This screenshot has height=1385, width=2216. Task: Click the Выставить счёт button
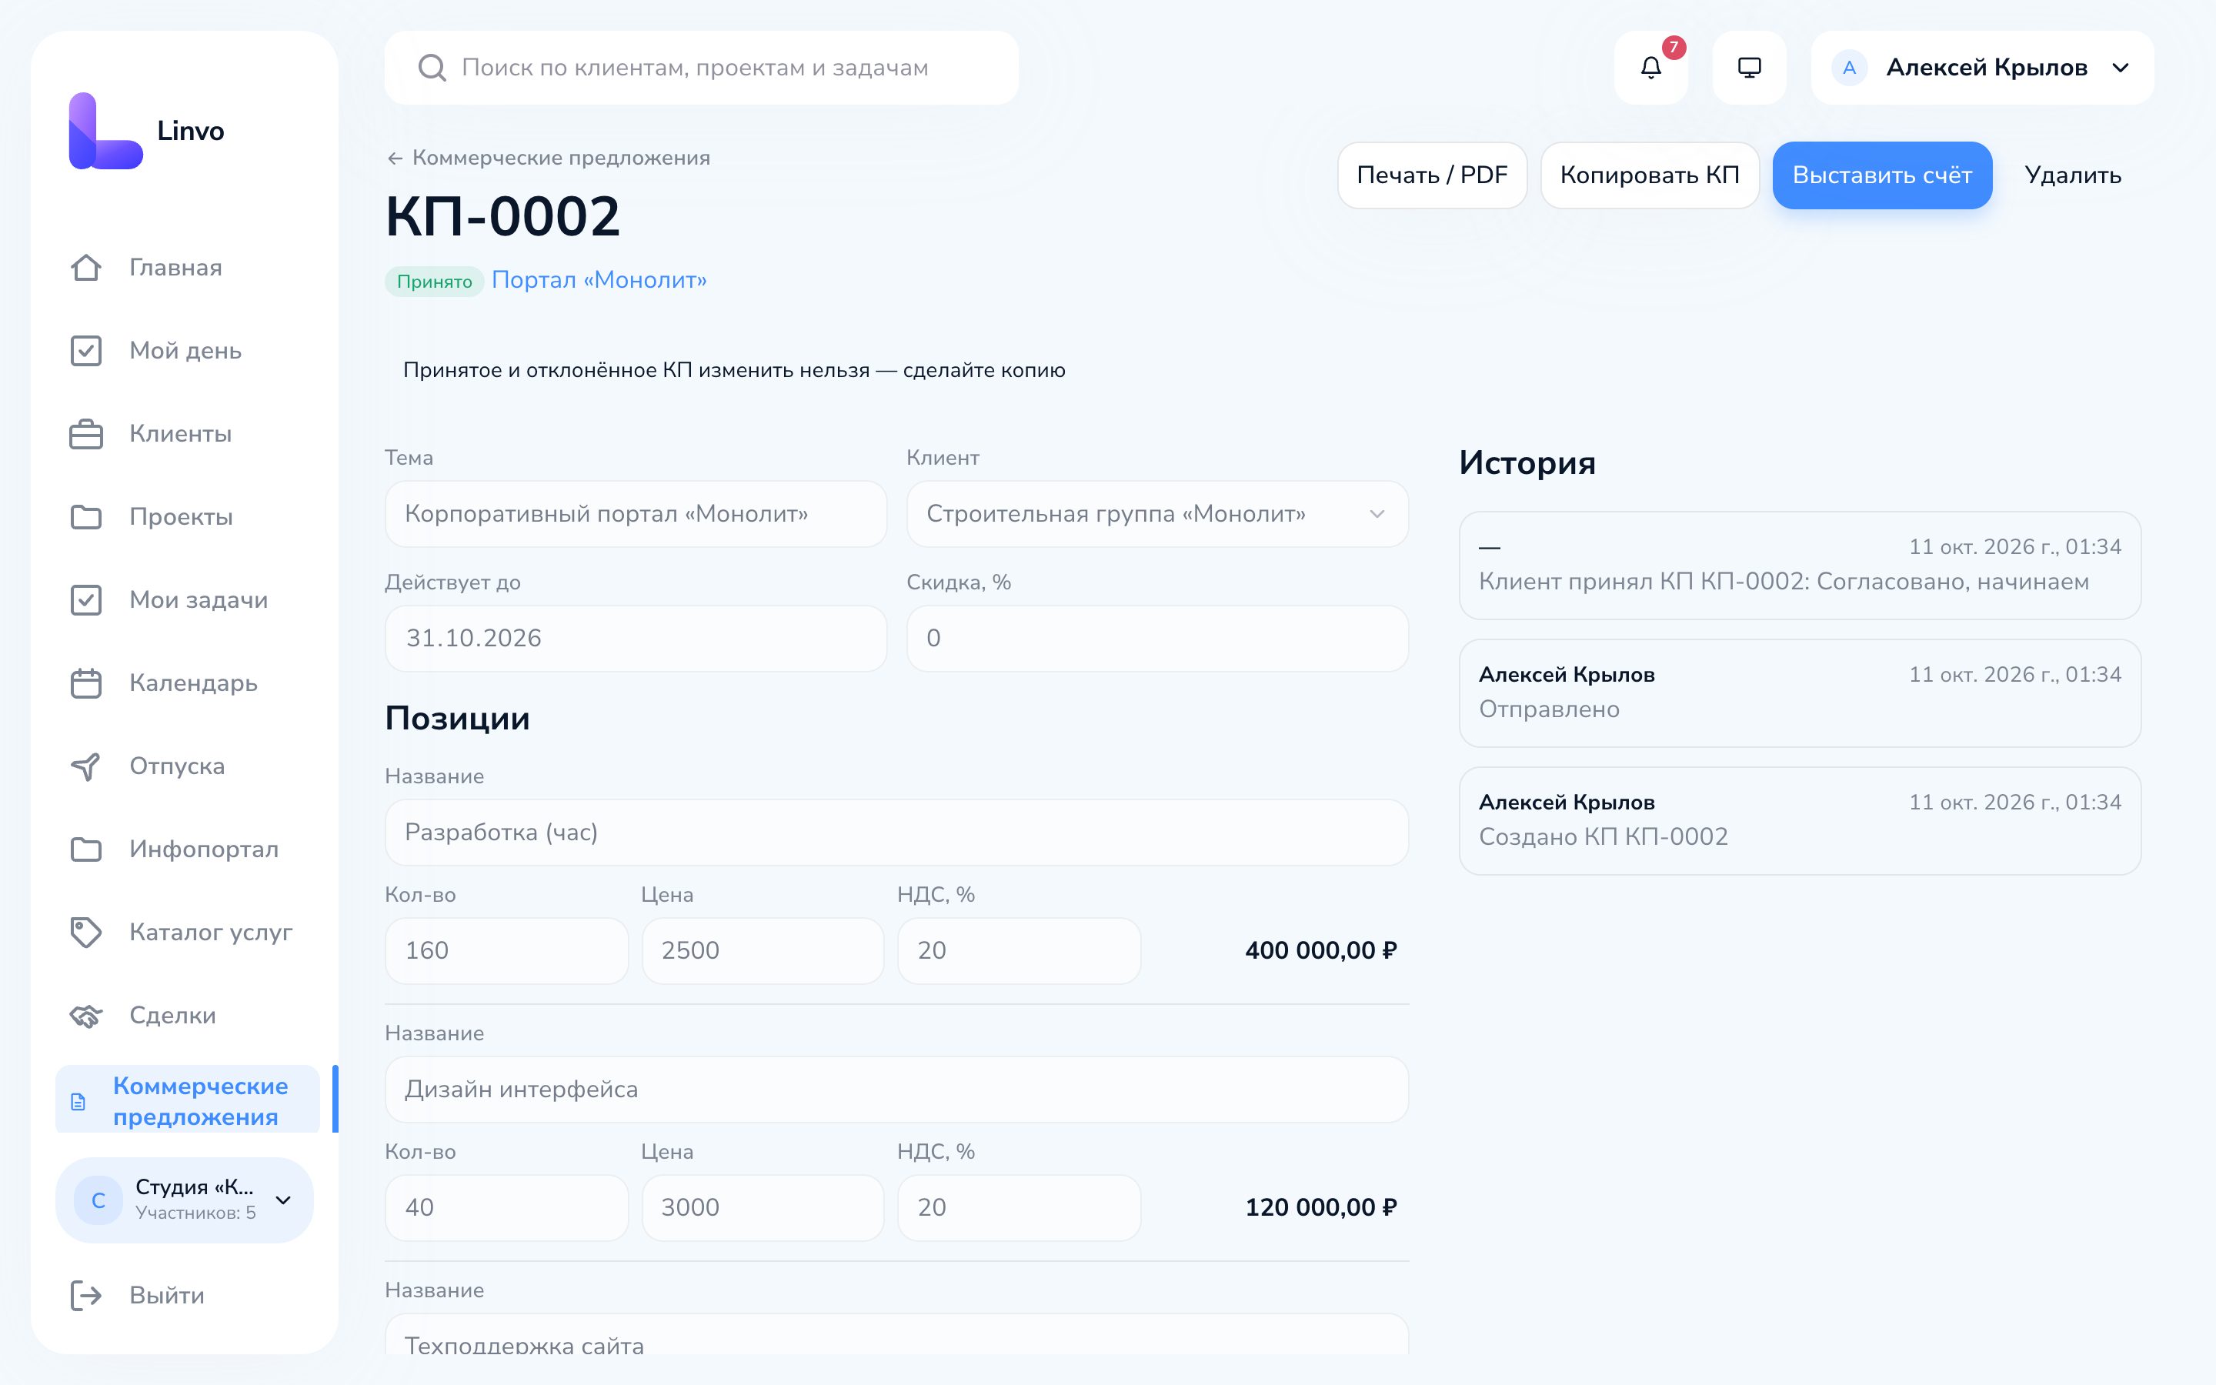(x=1882, y=175)
